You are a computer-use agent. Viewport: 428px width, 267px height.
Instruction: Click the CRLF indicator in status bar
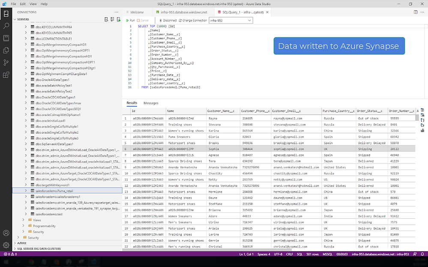pyautogui.click(x=290, y=254)
